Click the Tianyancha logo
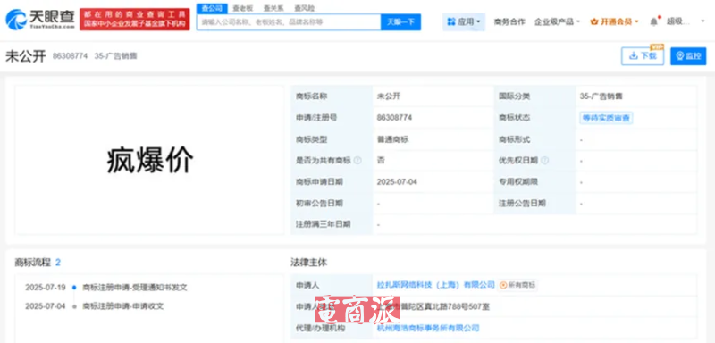This screenshot has height=343, width=715. pos(40,19)
